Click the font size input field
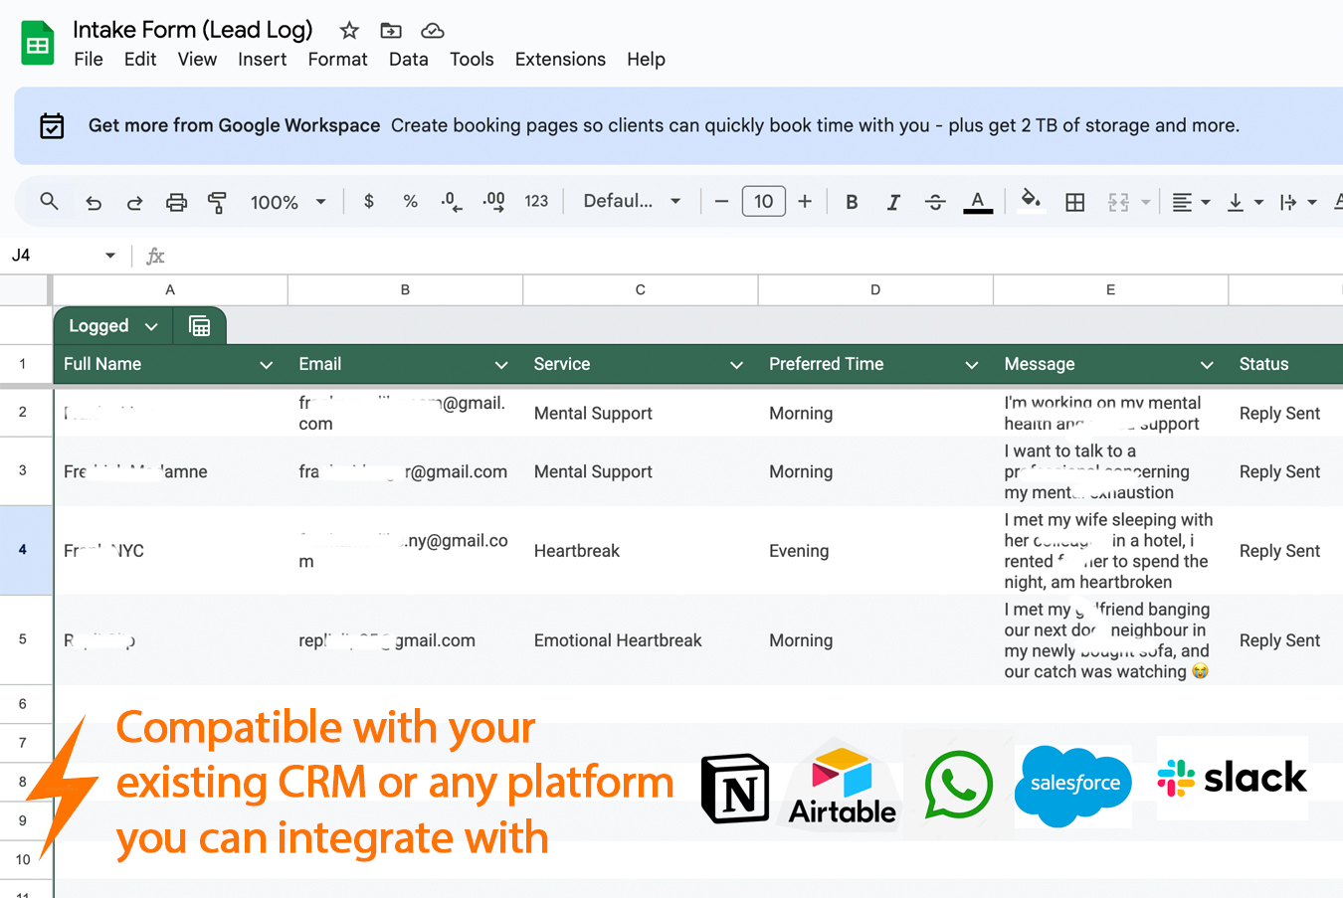The image size is (1343, 898). tap(763, 202)
